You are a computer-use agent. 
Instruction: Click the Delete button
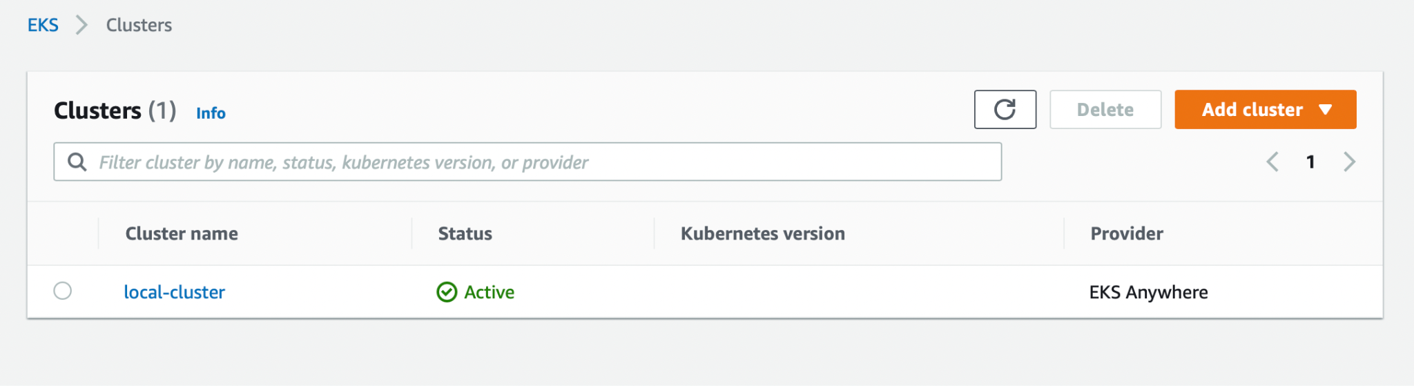tap(1105, 109)
